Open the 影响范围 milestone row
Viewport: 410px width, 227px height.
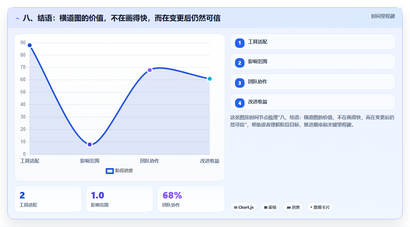(x=313, y=62)
